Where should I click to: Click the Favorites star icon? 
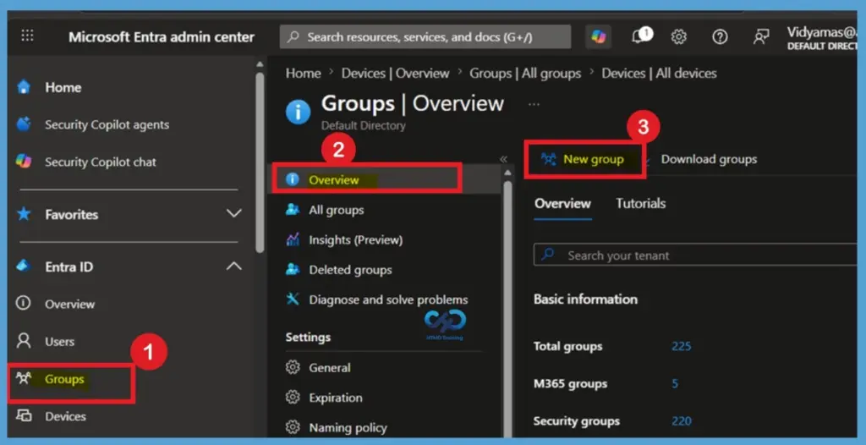pos(24,214)
